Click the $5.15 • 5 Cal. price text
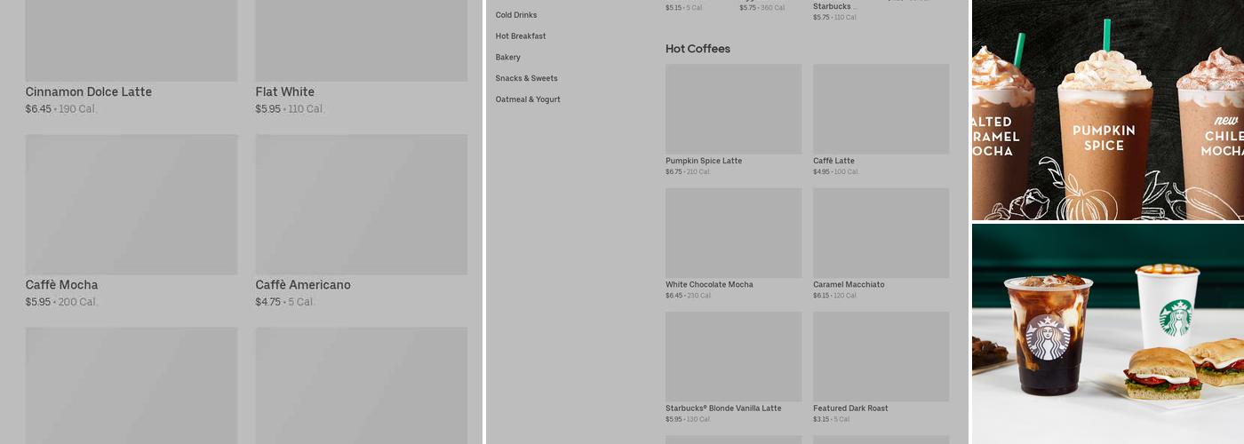 click(684, 8)
